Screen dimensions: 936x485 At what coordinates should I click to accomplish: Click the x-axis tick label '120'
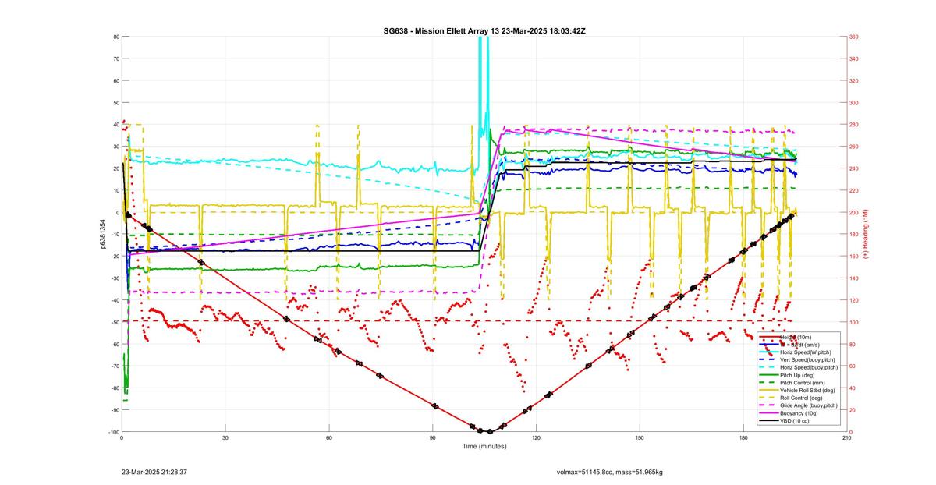(x=536, y=438)
